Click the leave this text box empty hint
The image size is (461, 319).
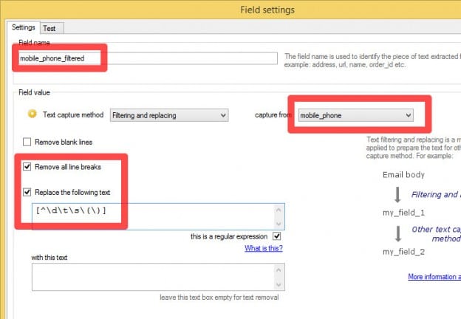[219, 298]
